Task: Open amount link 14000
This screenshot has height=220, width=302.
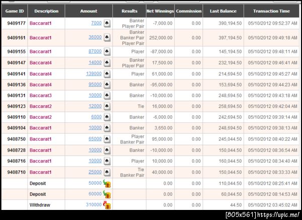Action: tap(95, 62)
